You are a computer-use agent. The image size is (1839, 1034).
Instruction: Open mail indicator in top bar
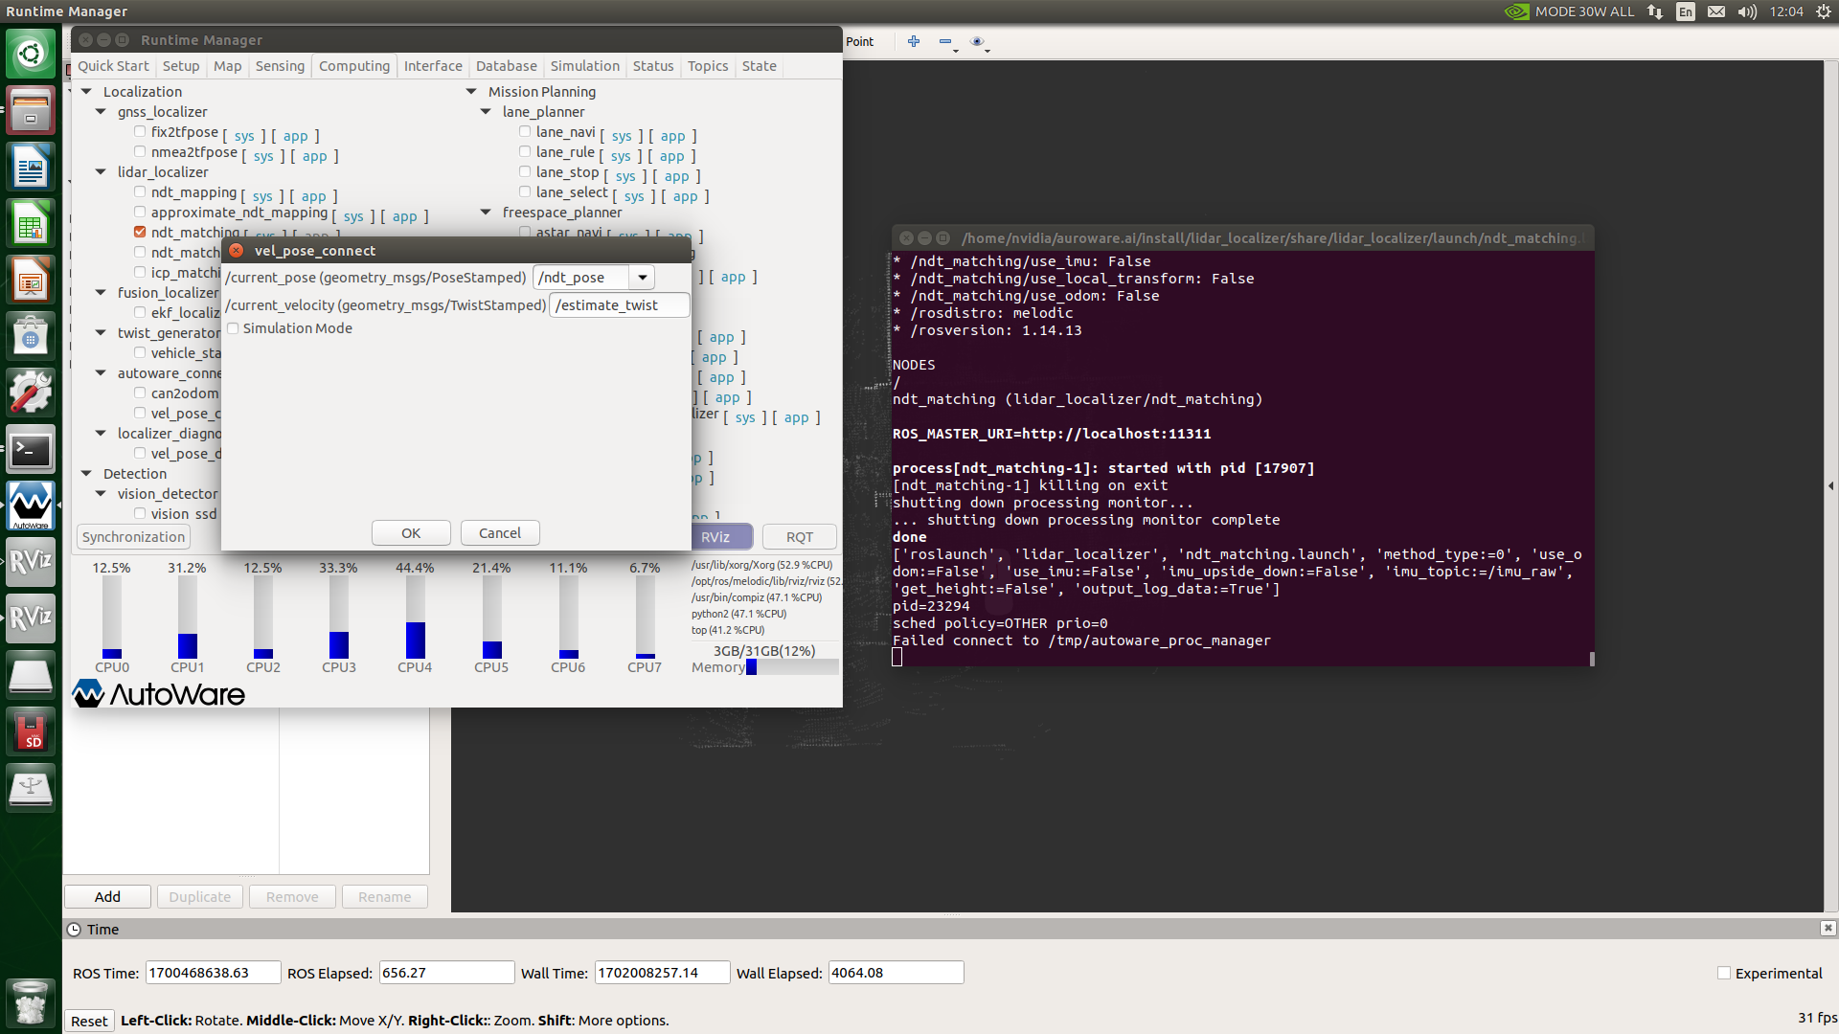(x=1716, y=11)
